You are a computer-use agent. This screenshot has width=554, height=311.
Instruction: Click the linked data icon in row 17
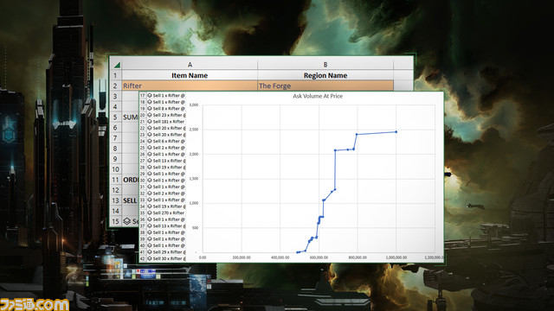150,96
